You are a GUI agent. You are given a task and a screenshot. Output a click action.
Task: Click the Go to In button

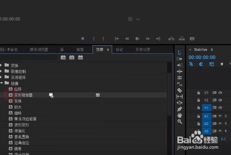[117, 39]
